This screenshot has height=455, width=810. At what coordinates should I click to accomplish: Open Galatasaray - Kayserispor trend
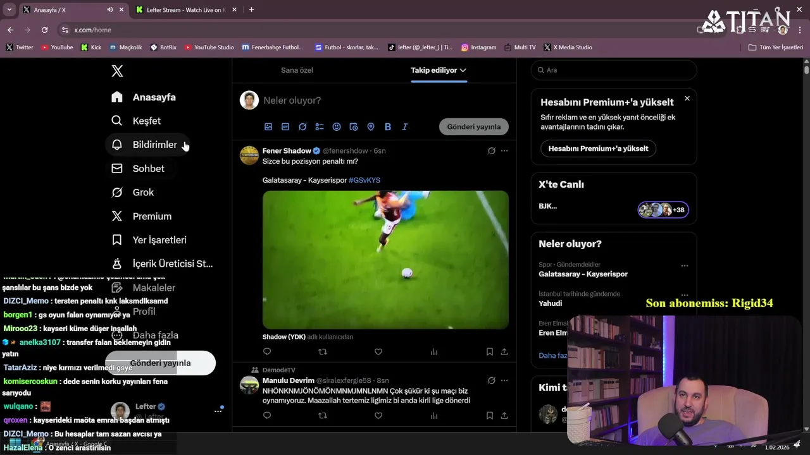click(583, 274)
